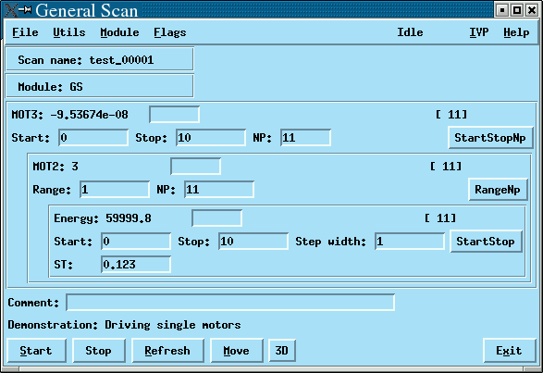Minimize the General Scan window
This screenshot has height=373, width=543.
(x=501, y=10)
